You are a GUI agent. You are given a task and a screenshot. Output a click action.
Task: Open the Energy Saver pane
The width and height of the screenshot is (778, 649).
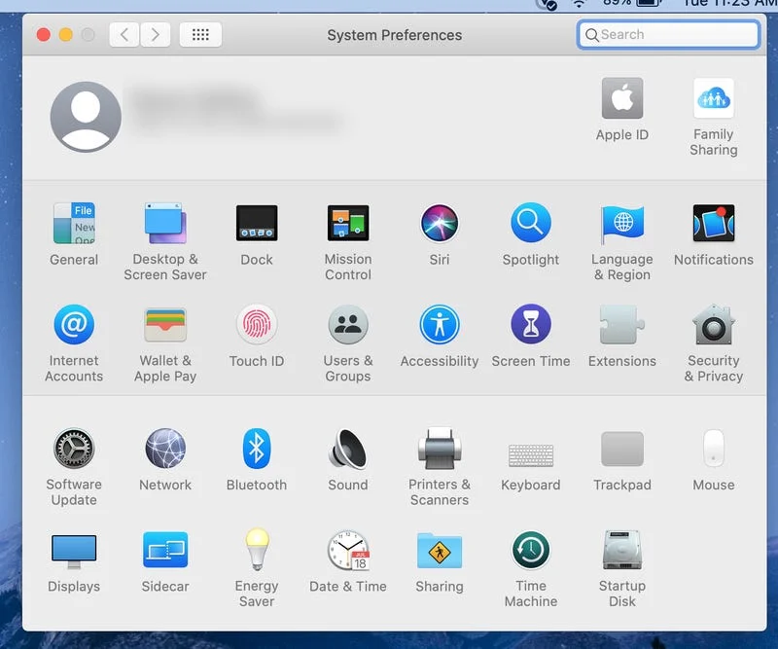click(257, 551)
